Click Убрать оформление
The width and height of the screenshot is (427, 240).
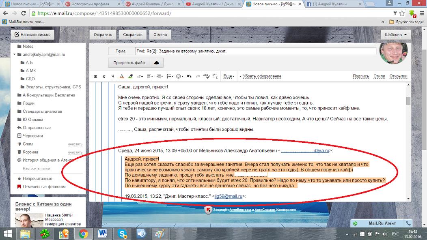[262, 76]
